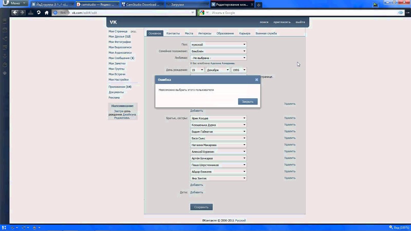411x231 pixels.
Task: Open the history clock panel in sidebar
Action: click(5, 64)
